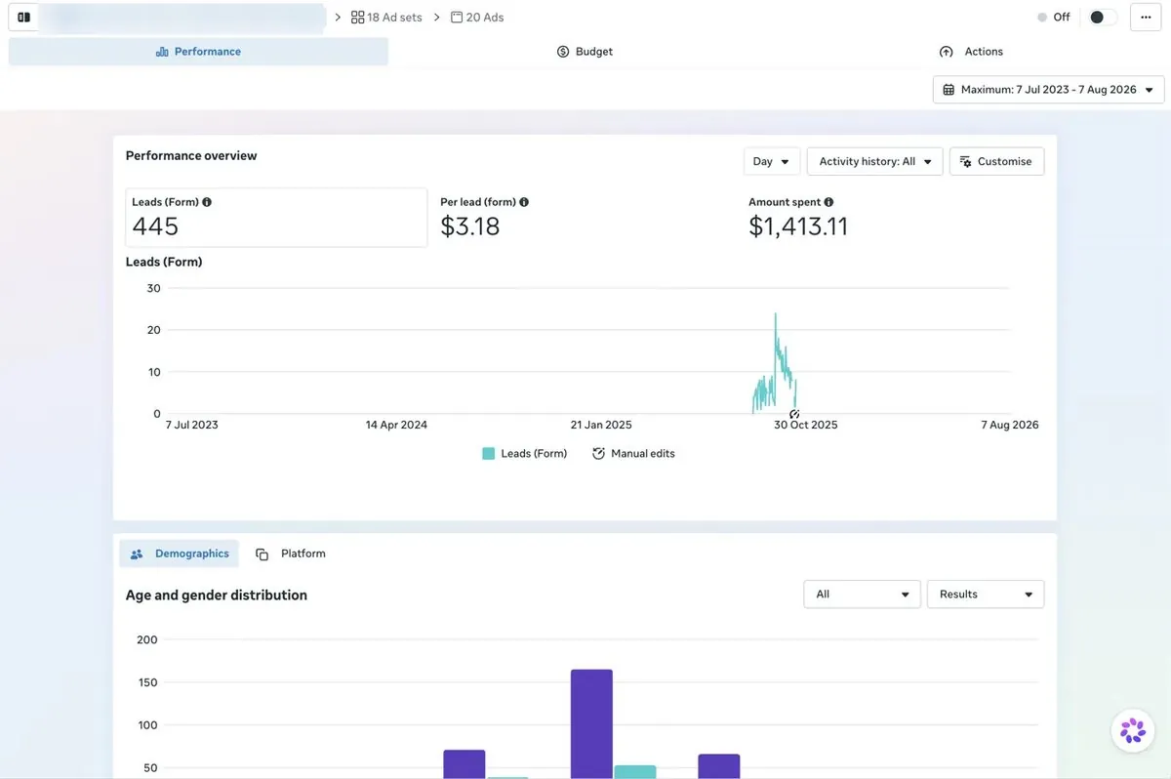Screen dimensions: 1171x779
Task: Click the Performance overview heading
Action: [191, 156]
